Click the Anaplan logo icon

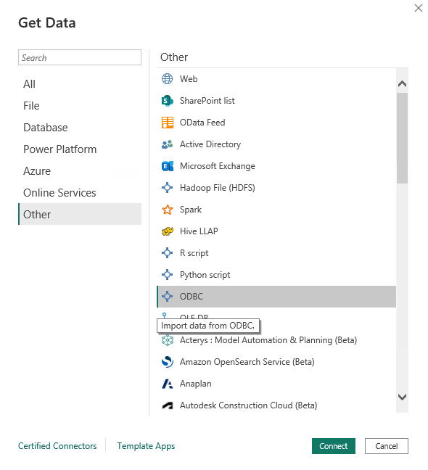pyautogui.click(x=168, y=384)
